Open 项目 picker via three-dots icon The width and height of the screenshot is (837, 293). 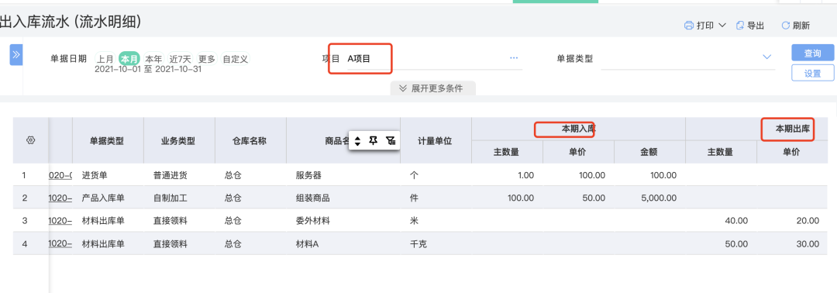514,57
